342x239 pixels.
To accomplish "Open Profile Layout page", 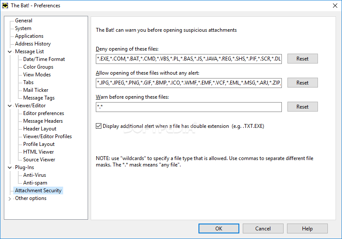I will point(39,144).
